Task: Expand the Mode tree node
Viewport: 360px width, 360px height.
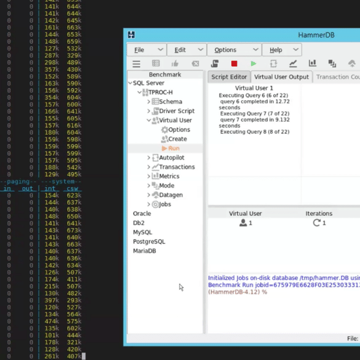Action: [148, 185]
